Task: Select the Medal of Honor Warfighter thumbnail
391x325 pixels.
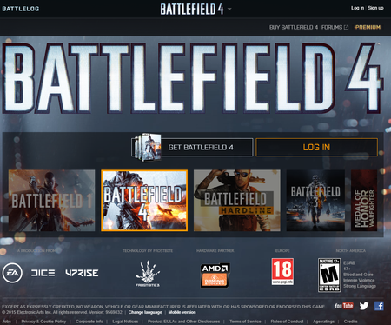Action: click(x=364, y=201)
